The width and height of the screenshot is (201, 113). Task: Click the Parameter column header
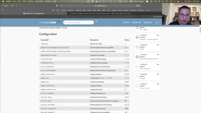click(x=45, y=40)
